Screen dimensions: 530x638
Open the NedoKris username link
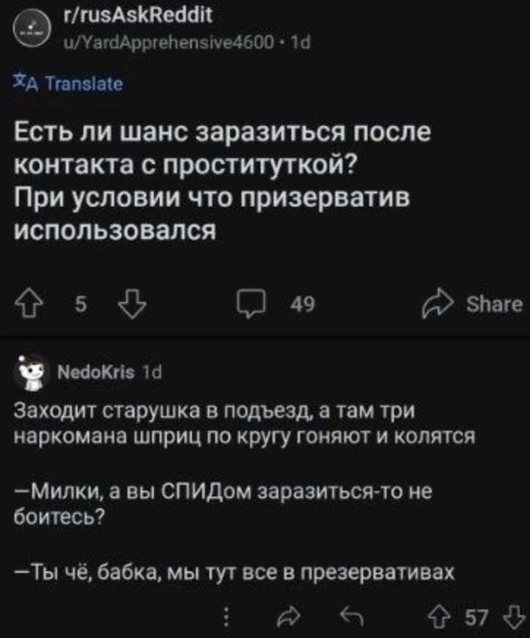pos(96,371)
